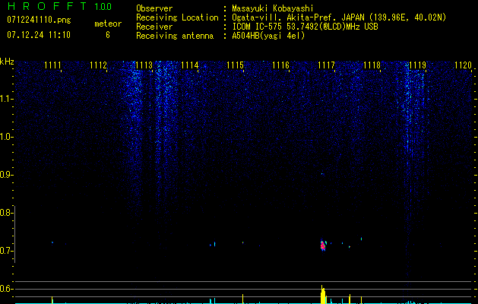The image size is (478, 304).
Task: Click the 1117 time axis label
Action: click(326, 65)
